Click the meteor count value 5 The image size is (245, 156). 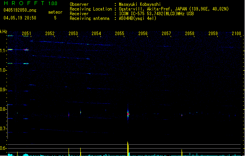coord(55,18)
